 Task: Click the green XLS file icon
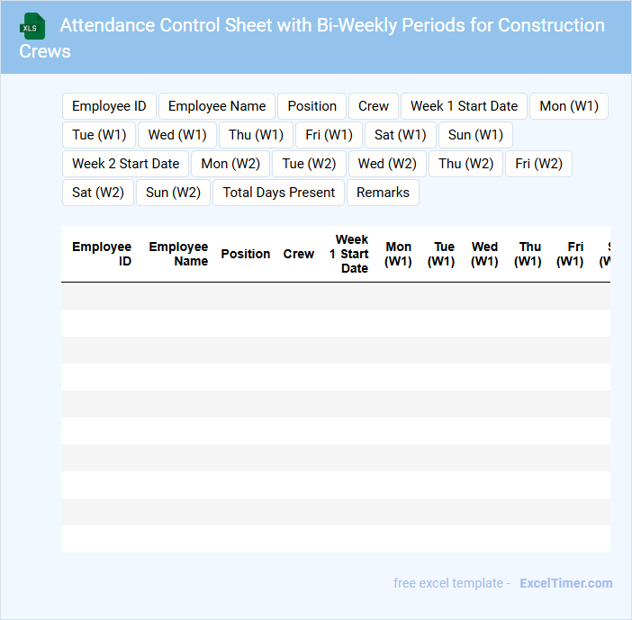point(32,26)
